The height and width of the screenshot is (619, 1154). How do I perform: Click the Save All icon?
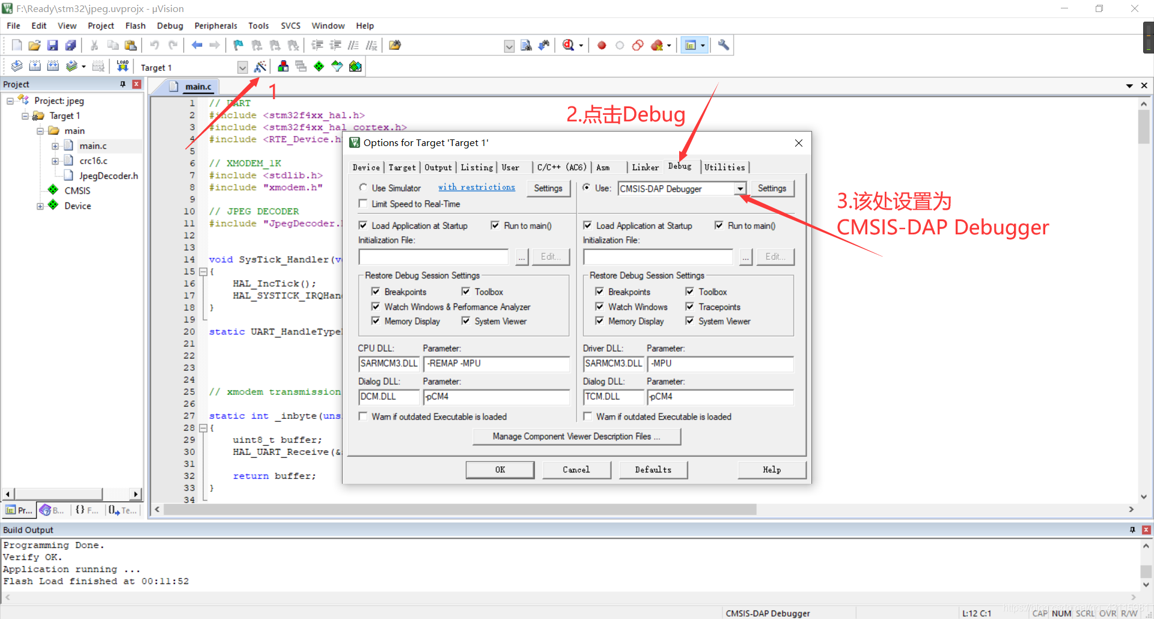[71, 45]
